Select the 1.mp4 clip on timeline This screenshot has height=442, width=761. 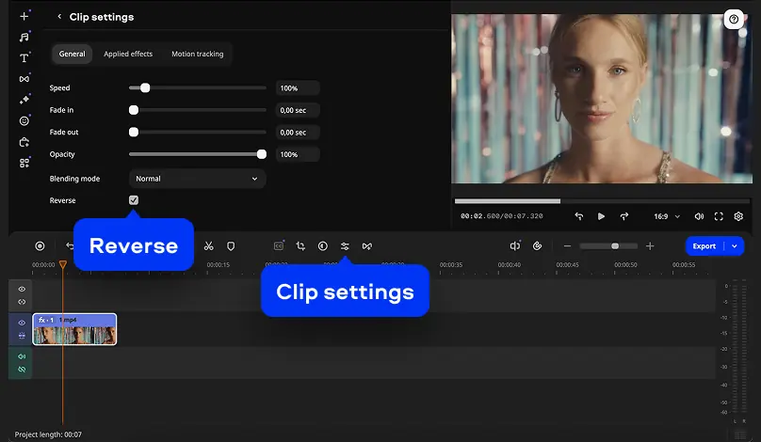point(74,329)
